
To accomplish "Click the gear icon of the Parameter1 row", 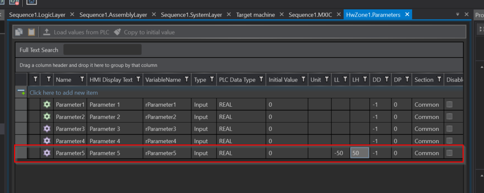I will [47, 105].
